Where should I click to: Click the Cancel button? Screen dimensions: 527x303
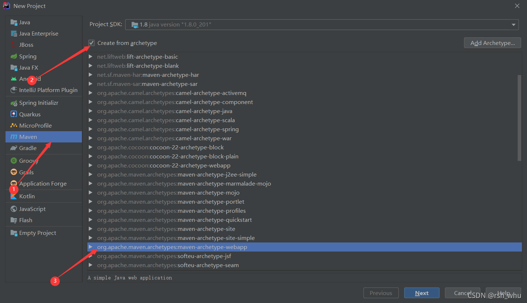[x=462, y=293]
